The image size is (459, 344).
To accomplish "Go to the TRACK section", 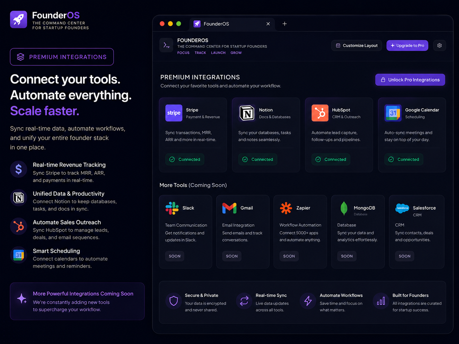I will click(x=200, y=53).
